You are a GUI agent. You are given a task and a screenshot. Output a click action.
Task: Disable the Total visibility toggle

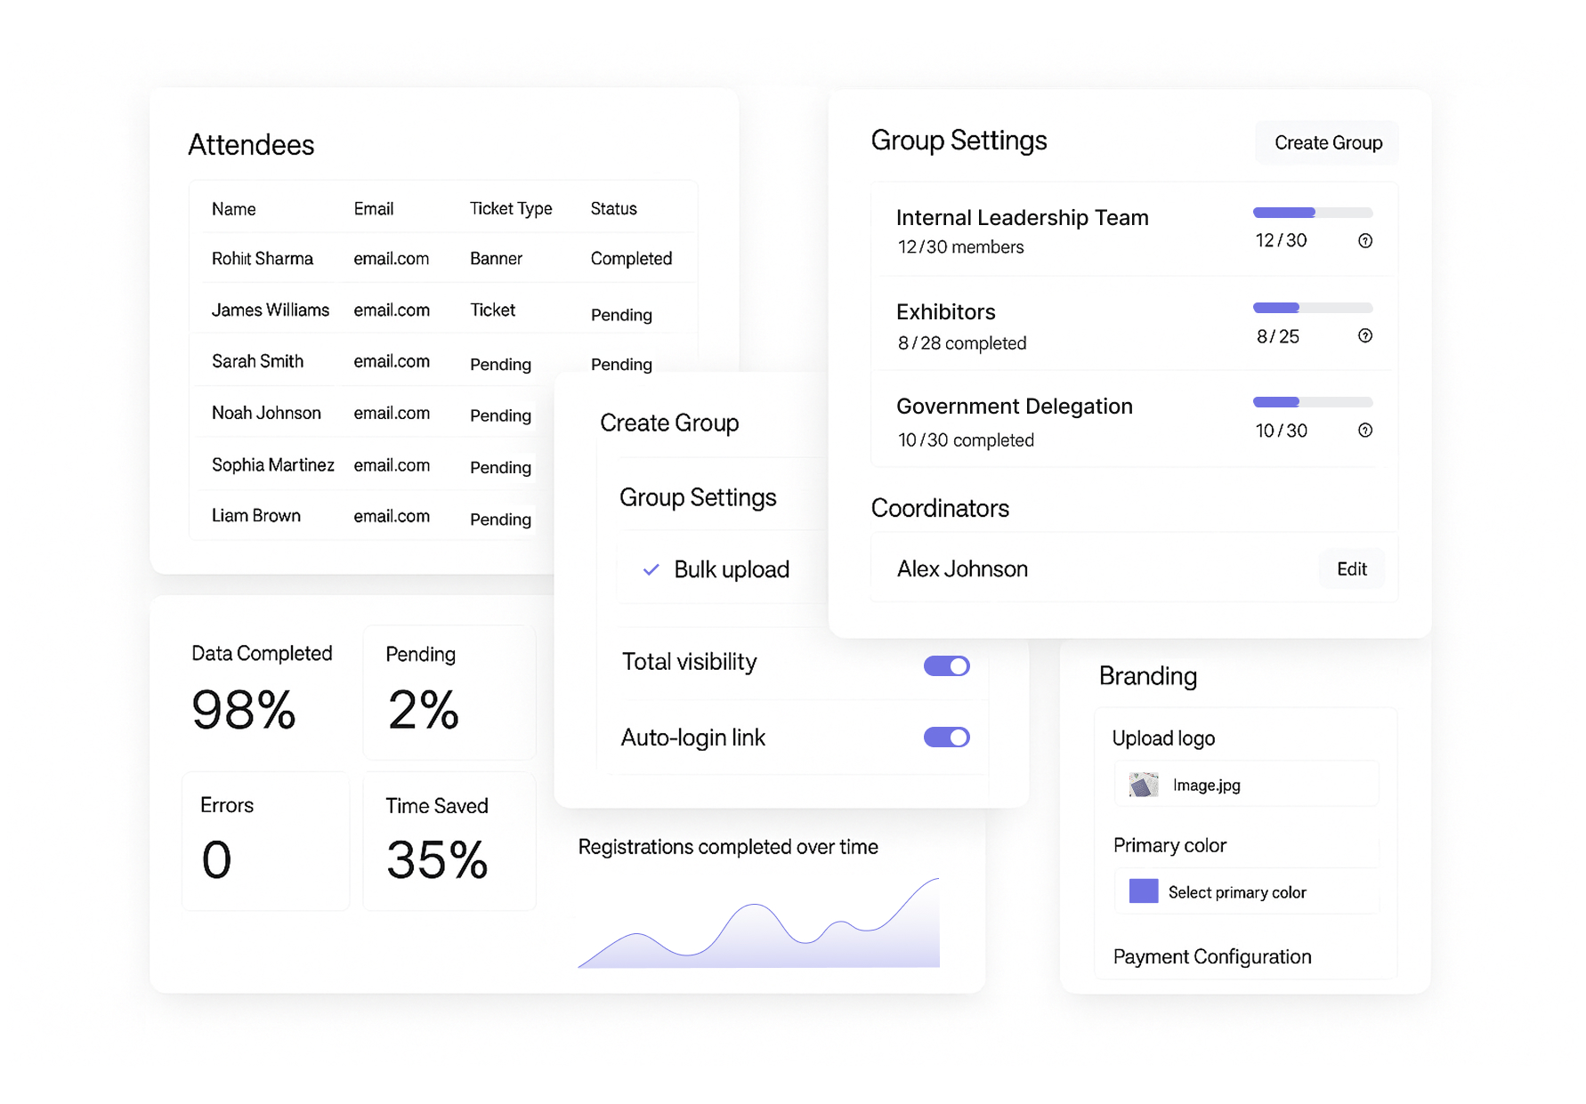click(946, 665)
